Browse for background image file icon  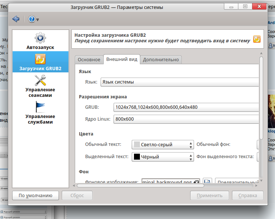click(207, 181)
